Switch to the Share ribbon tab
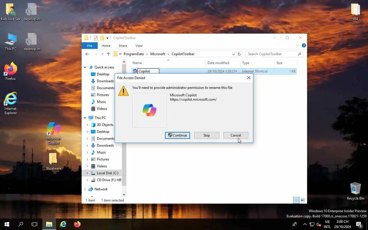 (x=123, y=46)
